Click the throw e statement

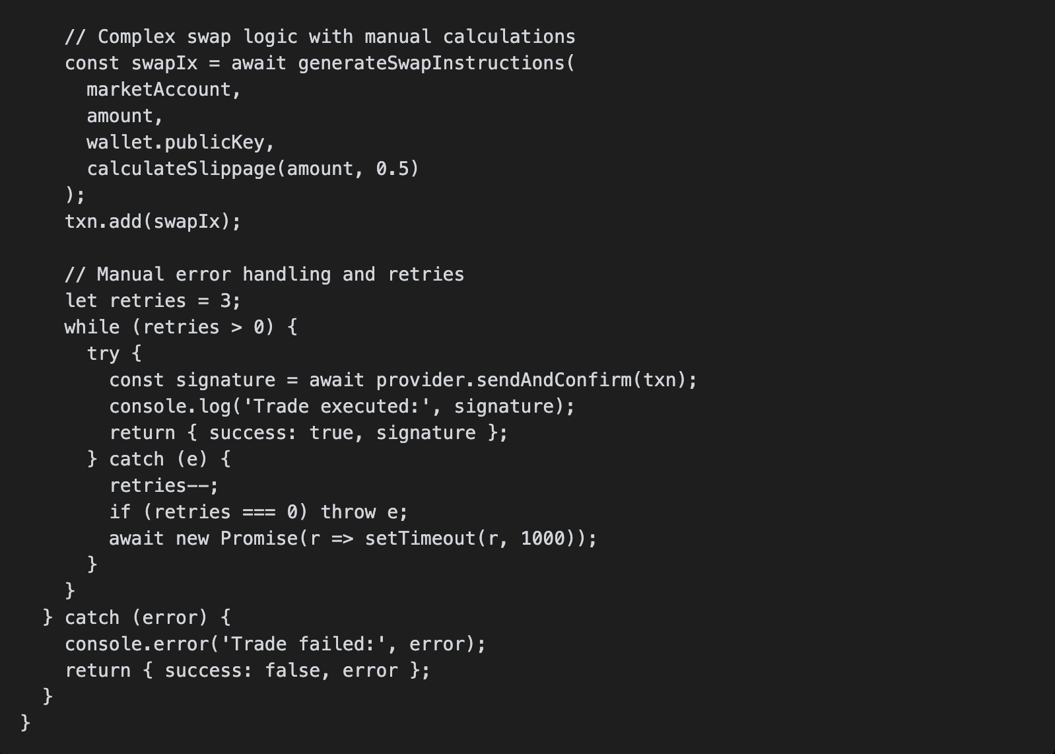point(364,512)
